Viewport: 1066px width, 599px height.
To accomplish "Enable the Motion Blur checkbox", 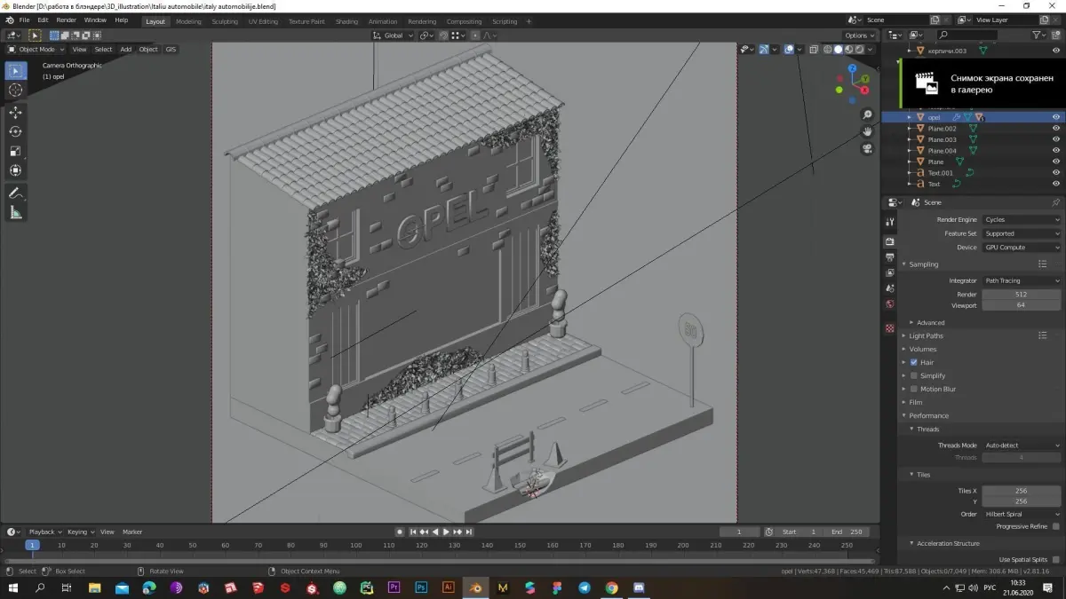I will [913, 389].
